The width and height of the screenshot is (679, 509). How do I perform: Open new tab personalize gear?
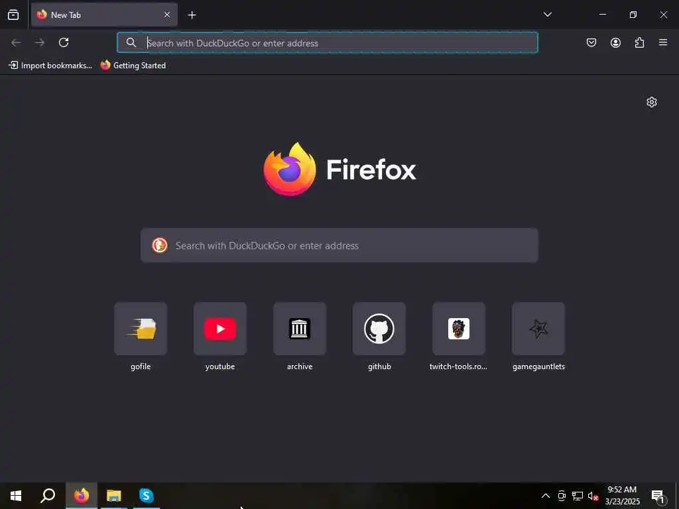tap(651, 102)
